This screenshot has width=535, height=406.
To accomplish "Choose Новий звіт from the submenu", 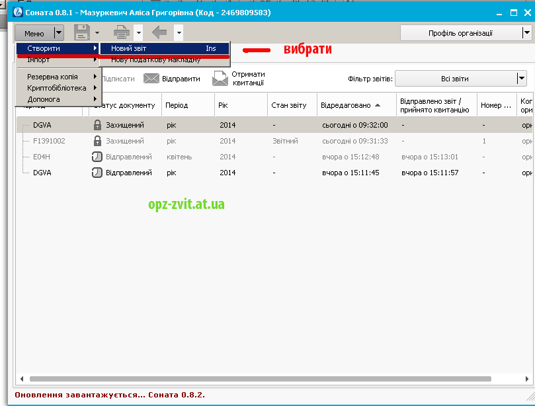I will [165, 48].
